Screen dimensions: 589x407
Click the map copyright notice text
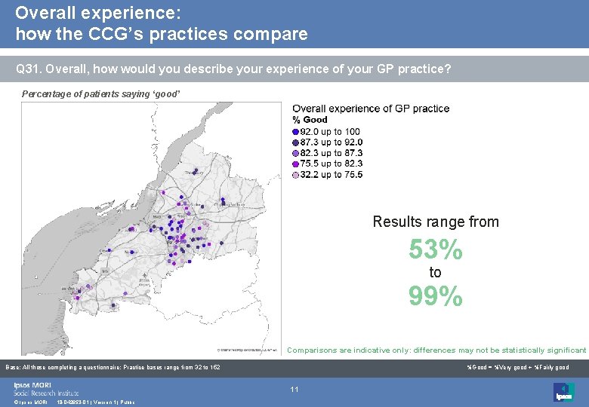tap(247, 350)
